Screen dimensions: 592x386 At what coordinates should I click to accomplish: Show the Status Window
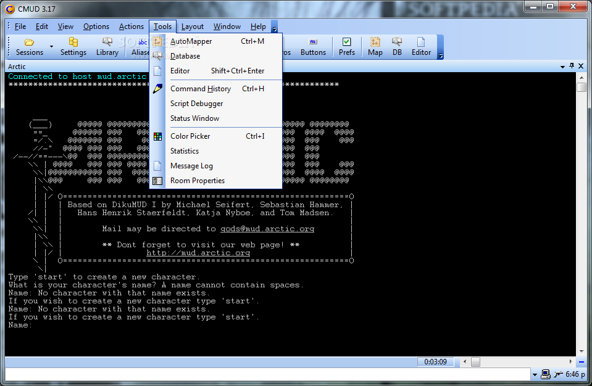click(216, 118)
